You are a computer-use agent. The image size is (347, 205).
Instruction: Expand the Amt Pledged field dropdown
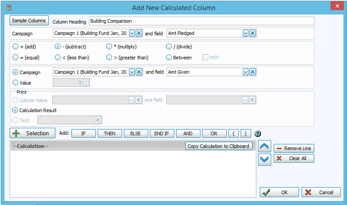[x=245, y=33]
